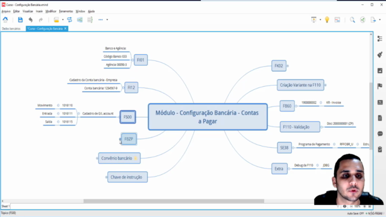The width and height of the screenshot is (386, 217).
Task: Click the yellow topic insert icon
Action: pos(56,20)
